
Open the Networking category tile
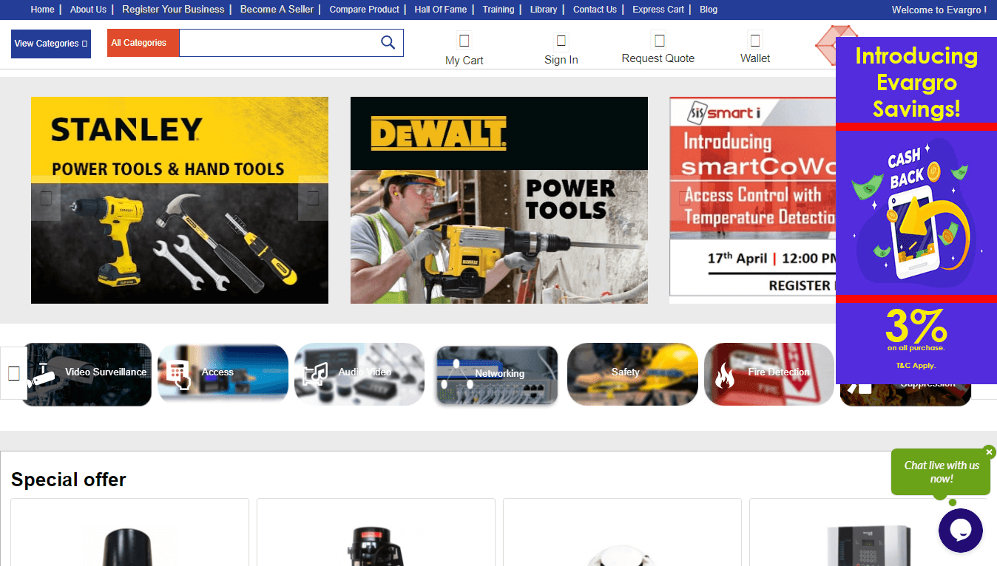[x=496, y=374]
